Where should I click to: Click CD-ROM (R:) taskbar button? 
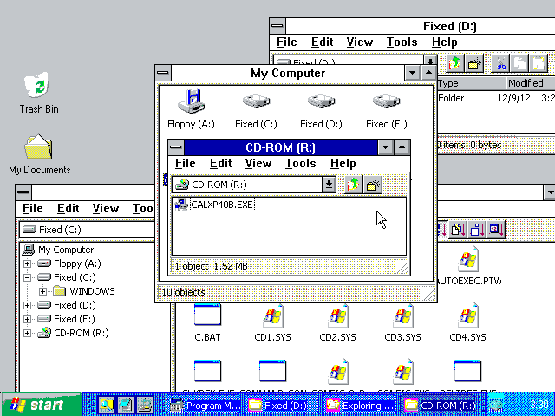pyautogui.click(x=440, y=405)
